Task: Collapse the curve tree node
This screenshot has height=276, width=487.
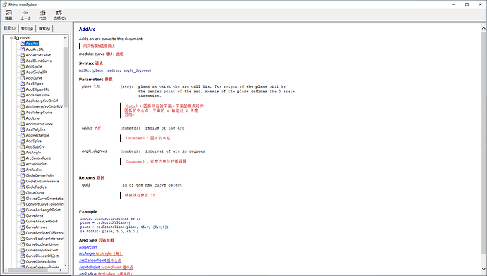Action: point(11,38)
